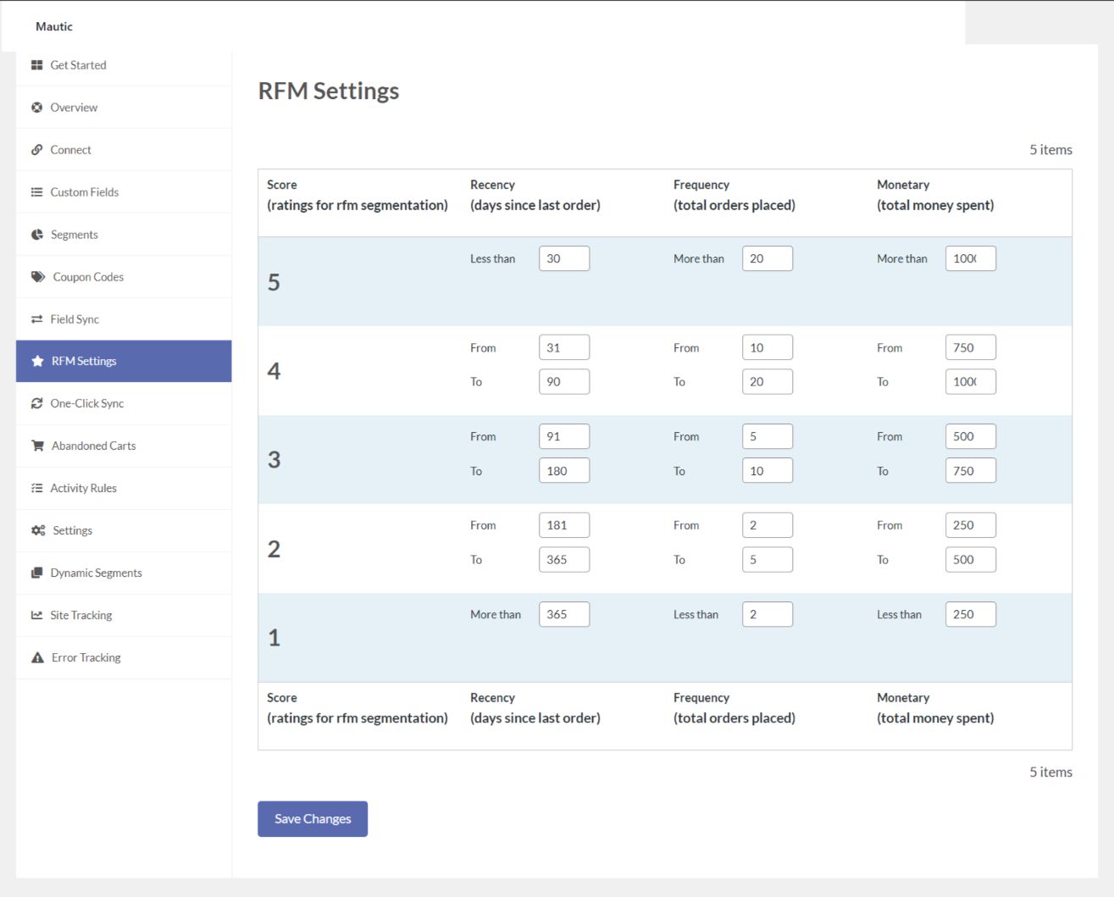Focus score 5 Recency Less than field
1114x897 pixels.
pyautogui.click(x=564, y=258)
